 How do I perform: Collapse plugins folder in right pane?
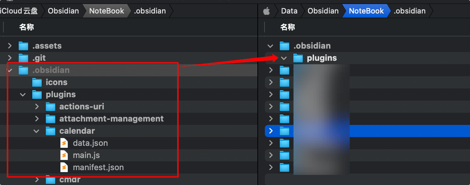(x=284, y=58)
